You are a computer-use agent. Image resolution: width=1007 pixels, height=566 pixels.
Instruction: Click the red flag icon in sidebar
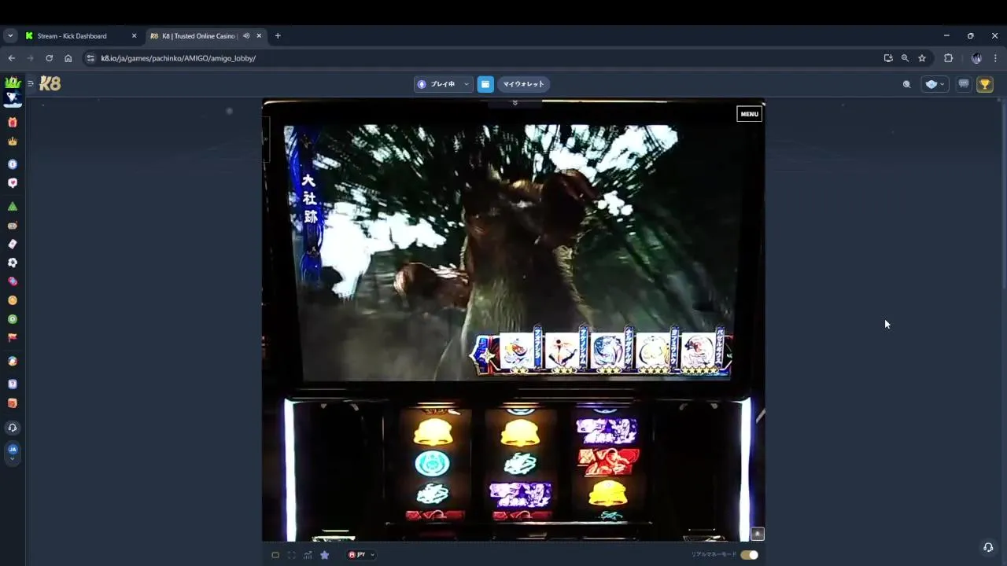[12, 338]
